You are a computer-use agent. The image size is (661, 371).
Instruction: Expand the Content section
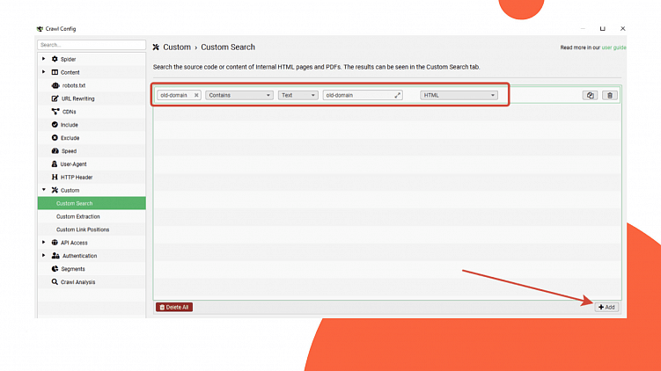pyautogui.click(x=44, y=72)
